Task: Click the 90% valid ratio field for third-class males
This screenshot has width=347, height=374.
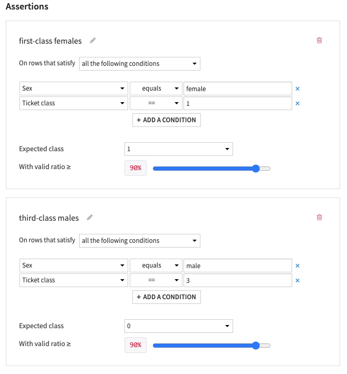Action: click(136, 345)
